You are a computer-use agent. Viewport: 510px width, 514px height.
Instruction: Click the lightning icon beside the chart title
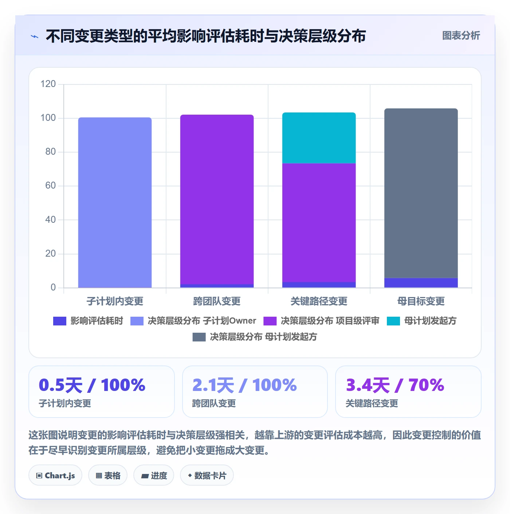35,36
